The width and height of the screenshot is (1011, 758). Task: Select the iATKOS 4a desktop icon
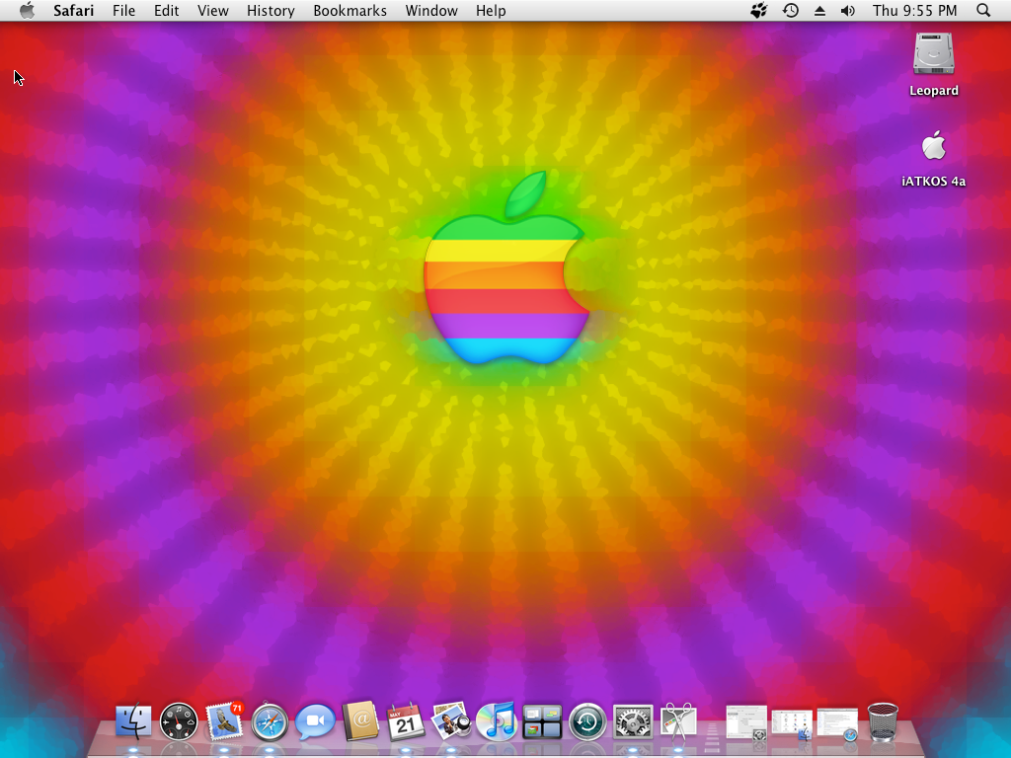tap(934, 146)
